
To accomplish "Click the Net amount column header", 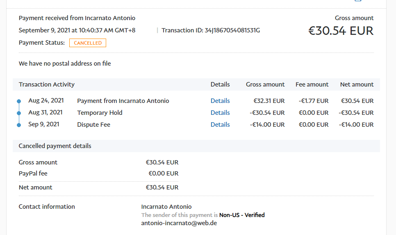I will (357, 84).
